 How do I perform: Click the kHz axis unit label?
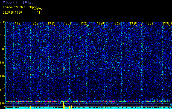(2, 22)
